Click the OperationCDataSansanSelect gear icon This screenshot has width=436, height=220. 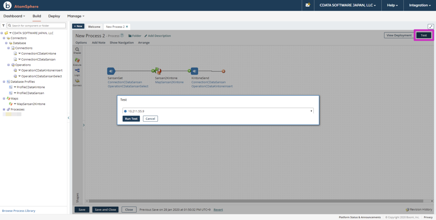tap(15, 76)
